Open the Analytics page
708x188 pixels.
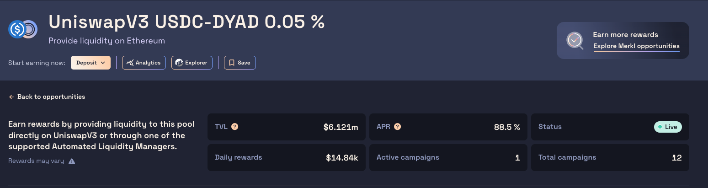(x=144, y=63)
